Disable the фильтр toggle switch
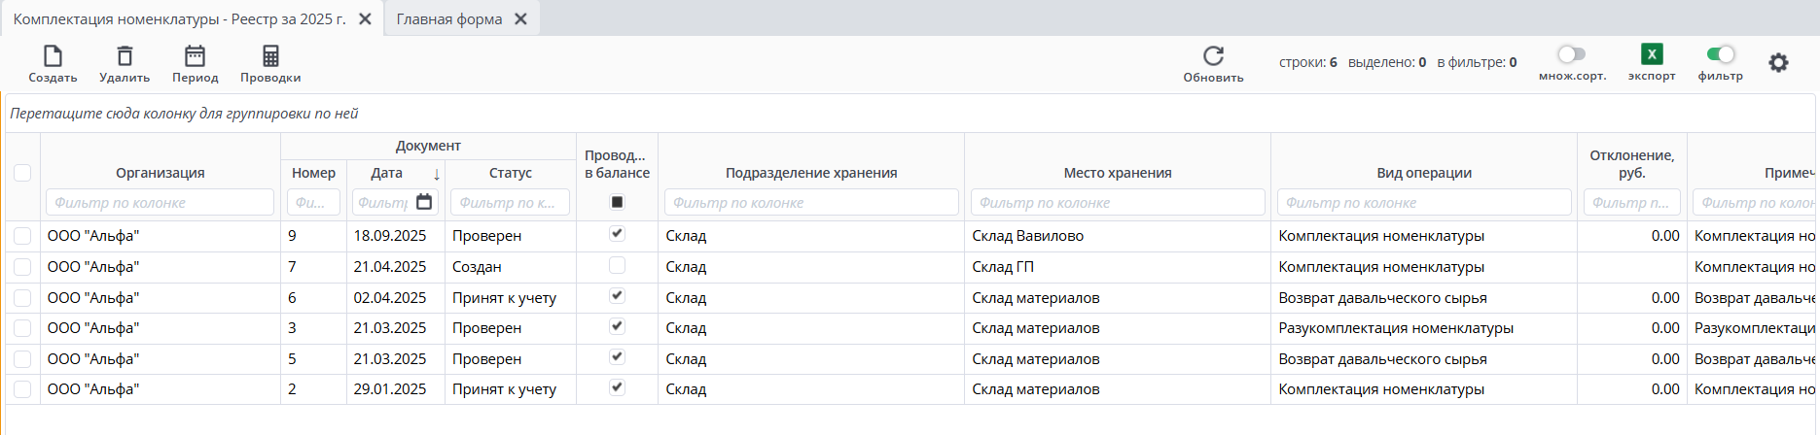This screenshot has height=435, width=1820. tap(1720, 54)
